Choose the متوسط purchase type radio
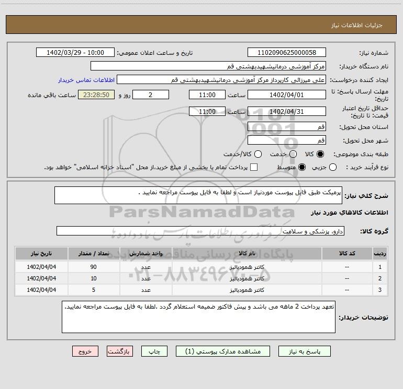Viewport: 403px width, 389px height. pyautogui.click(x=302, y=167)
